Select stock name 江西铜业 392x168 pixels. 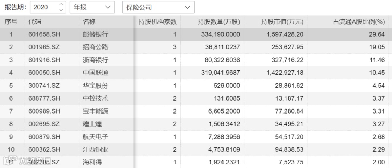[95, 149]
